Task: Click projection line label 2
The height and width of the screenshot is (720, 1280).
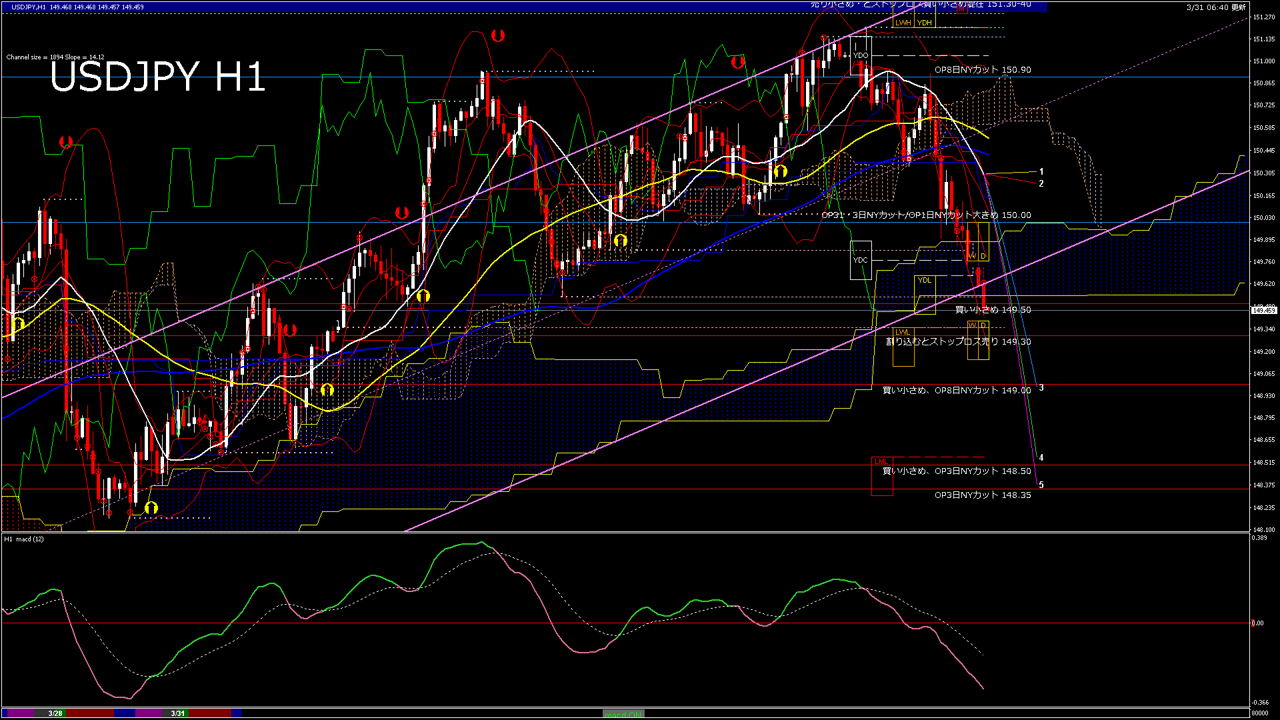Action: 1041,183
